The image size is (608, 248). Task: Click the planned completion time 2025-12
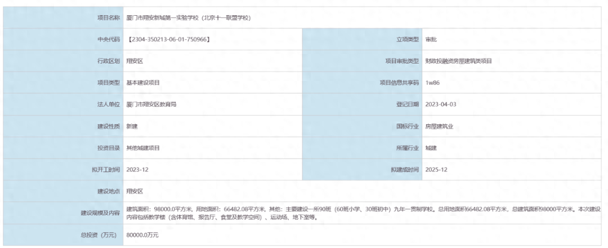pos(436,170)
